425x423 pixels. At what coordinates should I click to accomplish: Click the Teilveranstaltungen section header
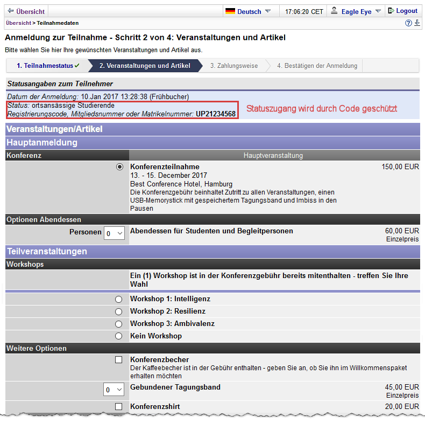click(x=213, y=252)
